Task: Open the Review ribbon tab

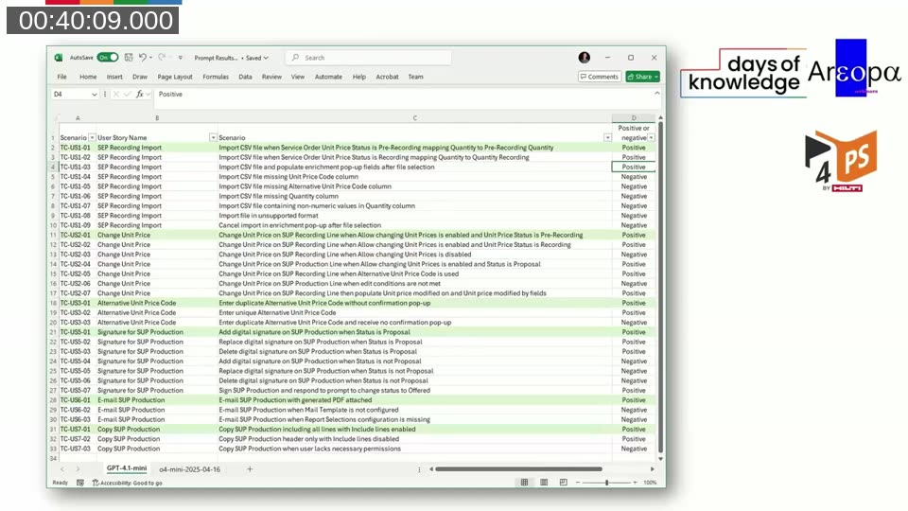Action: coord(271,77)
